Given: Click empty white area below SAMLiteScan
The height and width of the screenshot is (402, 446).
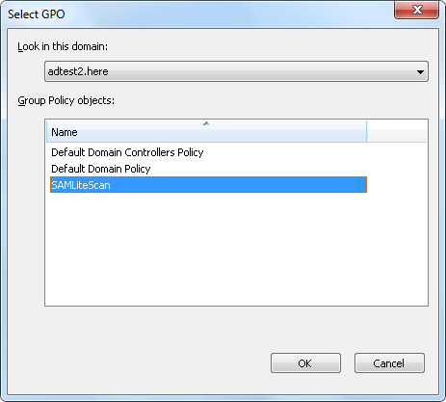Looking at the screenshot, I should point(236,249).
